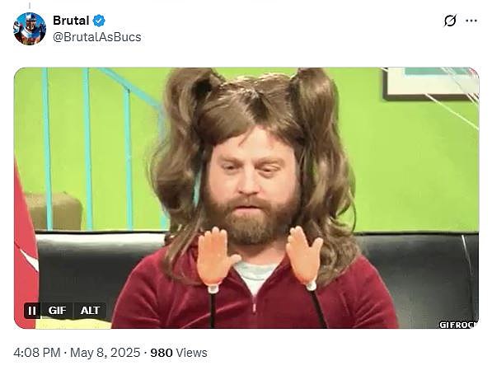The image size is (492, 375).
Task: Click the thread connector line above avatar
Action: (30, 6)
